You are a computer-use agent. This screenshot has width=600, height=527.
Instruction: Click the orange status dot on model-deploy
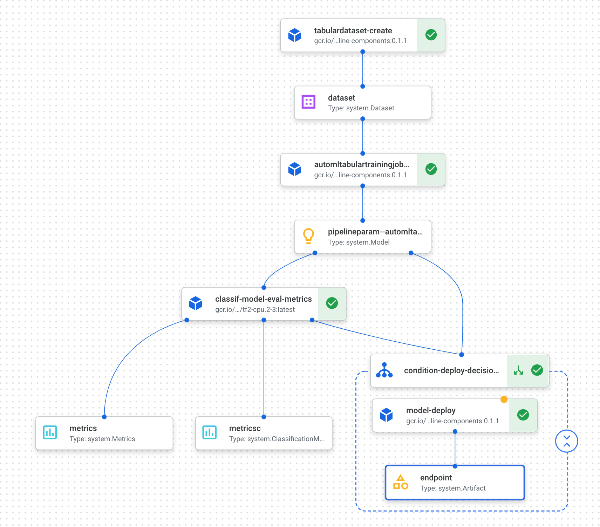click(504, 399)
